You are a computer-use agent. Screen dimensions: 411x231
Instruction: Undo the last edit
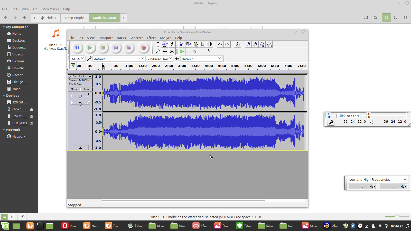[220, 44]
